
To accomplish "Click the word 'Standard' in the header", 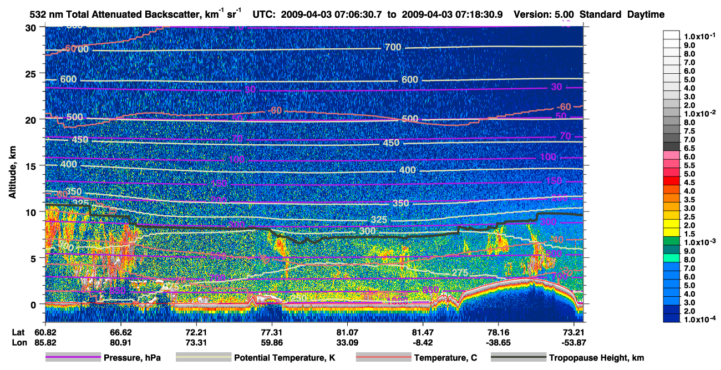I will [601, 15].
